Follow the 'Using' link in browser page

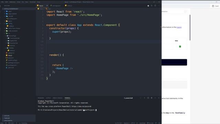pyautogui.click(x=179, y=27)
